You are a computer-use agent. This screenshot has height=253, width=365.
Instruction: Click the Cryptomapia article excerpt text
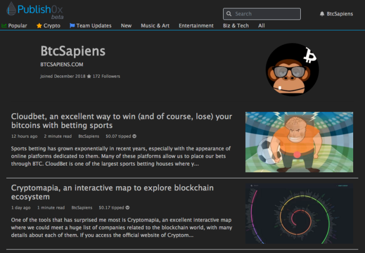[121, 227]
